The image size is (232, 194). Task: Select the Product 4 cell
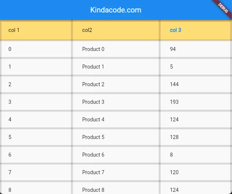point(93,120)
